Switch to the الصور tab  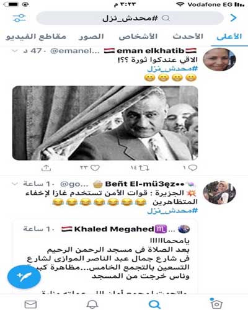pyautogui.click(x=91, y=37)
